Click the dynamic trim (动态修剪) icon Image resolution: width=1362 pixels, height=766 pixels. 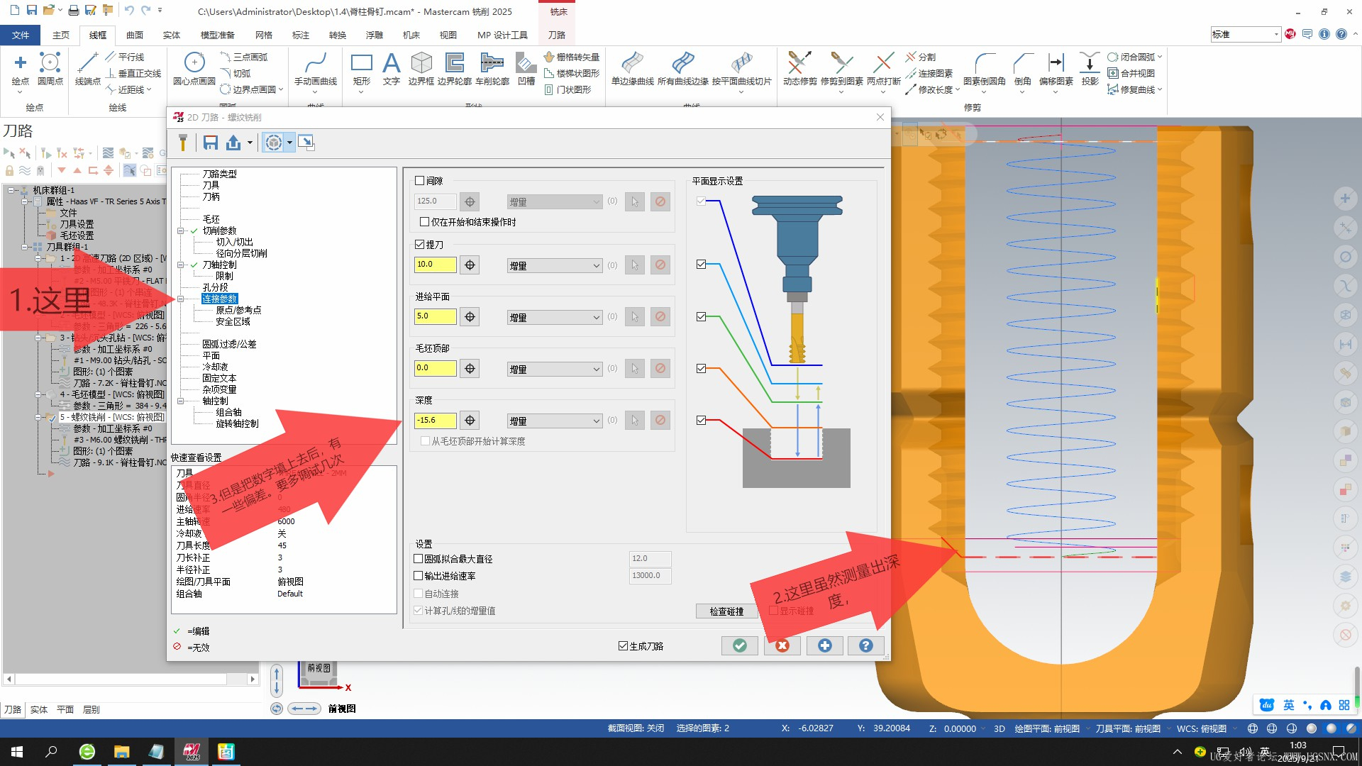[799, 64]
